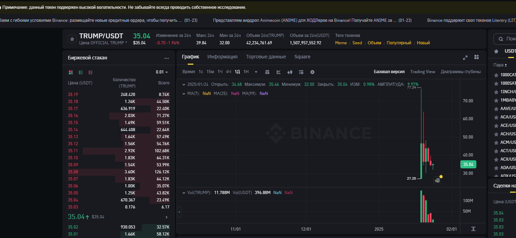This screenshot has width=516, height=238.
Task: Favorite the ACE pair star
Action: (x=496, y=126)
